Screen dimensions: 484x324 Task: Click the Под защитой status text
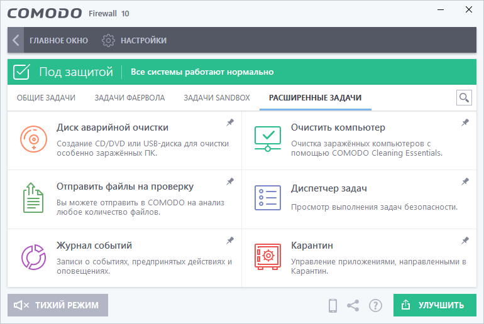tap(76, 72)
